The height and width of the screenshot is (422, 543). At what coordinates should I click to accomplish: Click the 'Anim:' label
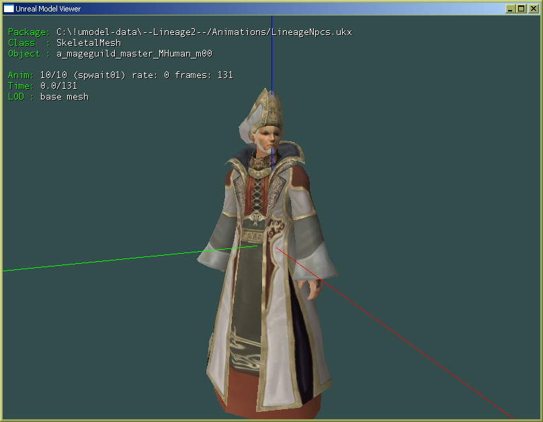[x=21, y=75]
